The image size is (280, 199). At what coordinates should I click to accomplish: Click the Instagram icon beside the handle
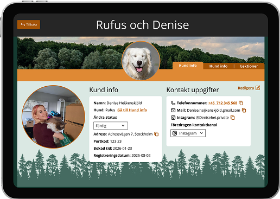pyautogui.click(x=173, y=118)
